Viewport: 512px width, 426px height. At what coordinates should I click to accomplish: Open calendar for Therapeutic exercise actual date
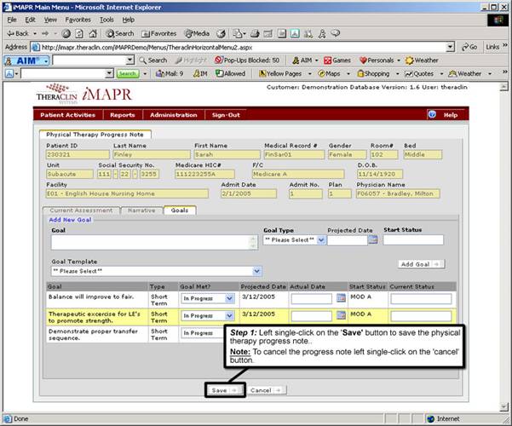click(341, 315)
